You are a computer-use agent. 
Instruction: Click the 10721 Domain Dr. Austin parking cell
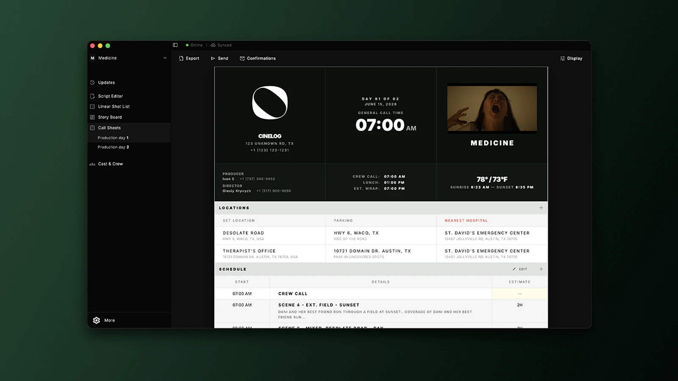(381, 254)
